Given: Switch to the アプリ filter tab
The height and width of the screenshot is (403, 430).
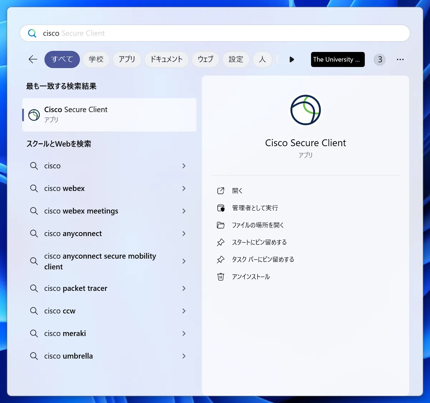Looking at the screenshot, I should click(x=127, y=59).
